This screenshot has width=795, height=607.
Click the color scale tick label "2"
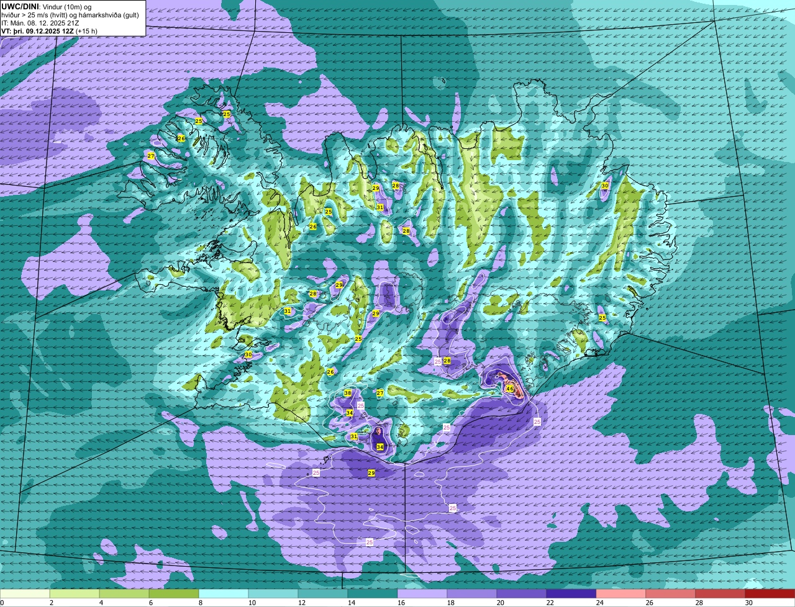click(x=51, y=603)
